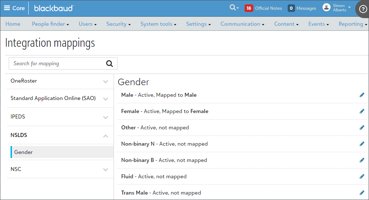Open the Content menu
The width and height of the screenshot is (369, 200).
pyautogui.click(x=286, y=24)
